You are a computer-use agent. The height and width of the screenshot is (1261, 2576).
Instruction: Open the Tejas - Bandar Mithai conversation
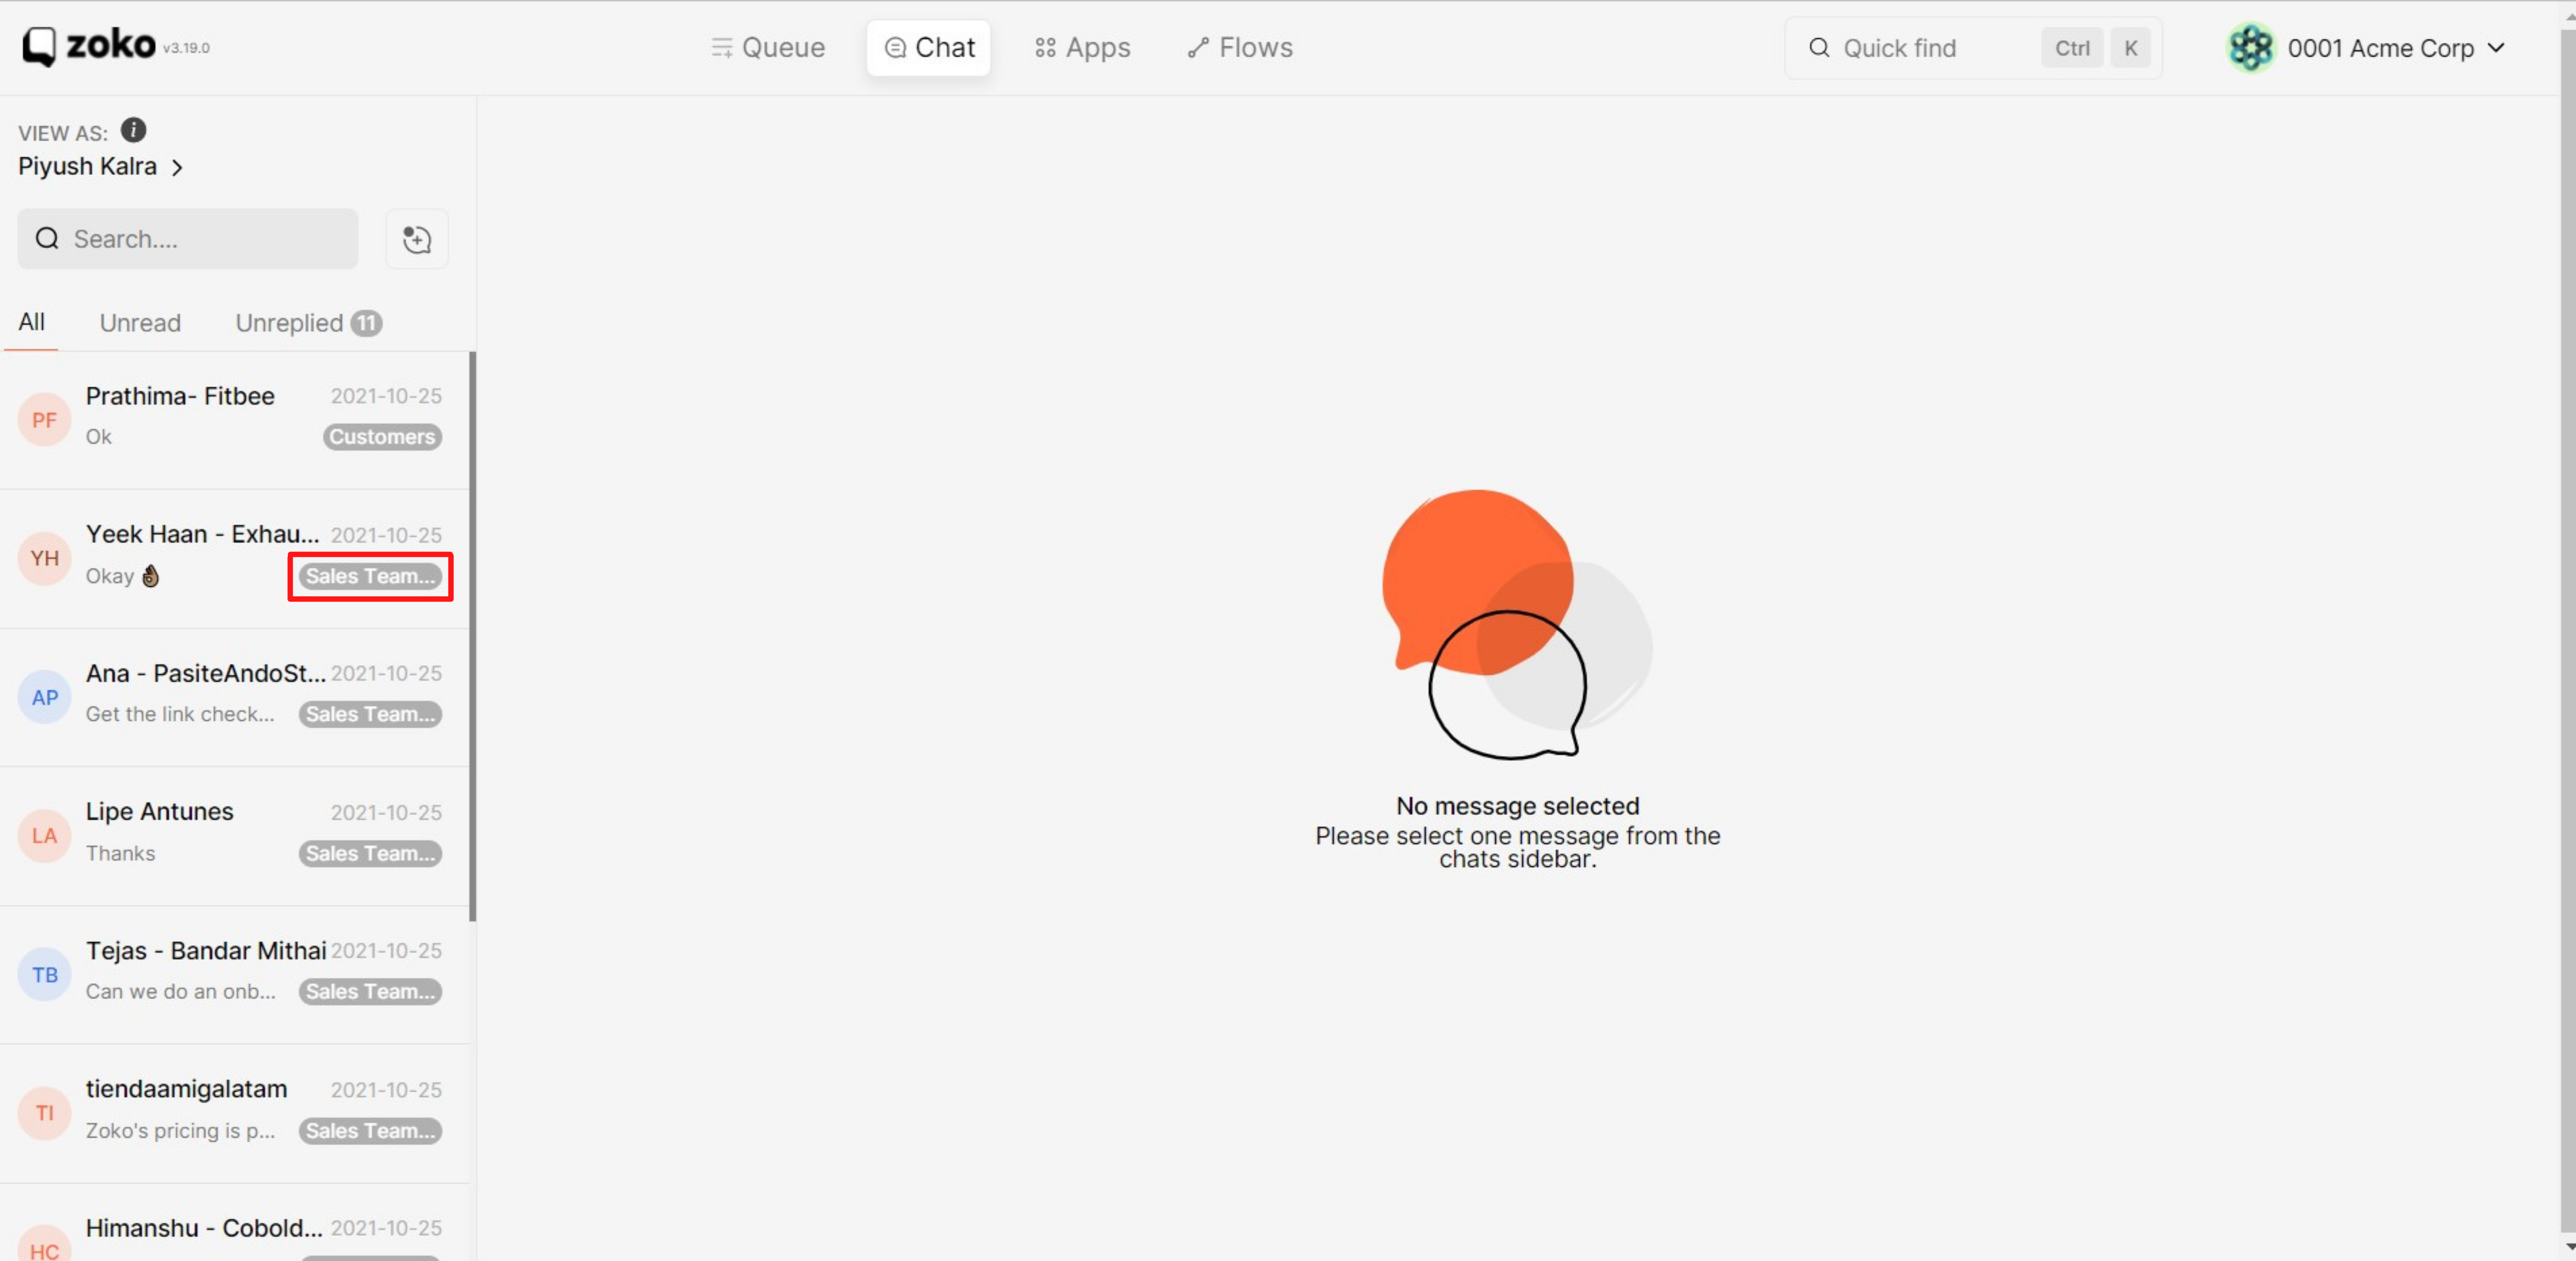pyautogui.click(x=235, y=975)
